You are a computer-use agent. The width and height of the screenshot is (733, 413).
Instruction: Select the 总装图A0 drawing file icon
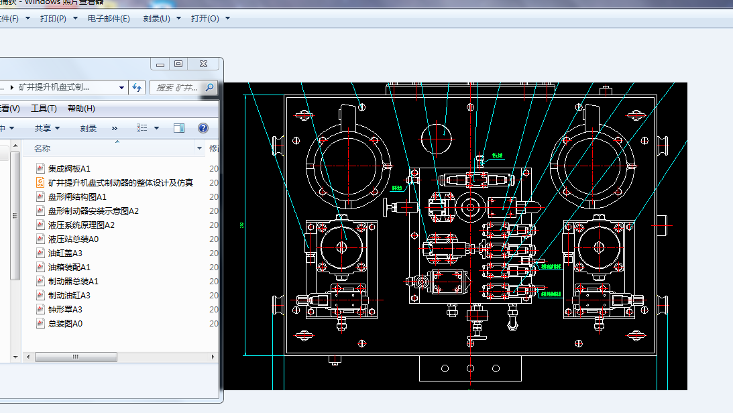pyautogui.click(x=40, y=323)
